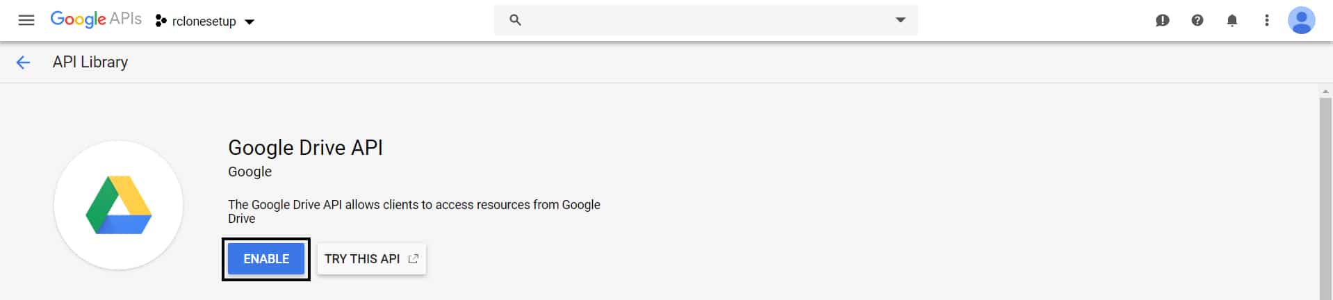Open the user account avatar
The width and height of the screenshot is (1333, 300).
(x=1301, y=20)
